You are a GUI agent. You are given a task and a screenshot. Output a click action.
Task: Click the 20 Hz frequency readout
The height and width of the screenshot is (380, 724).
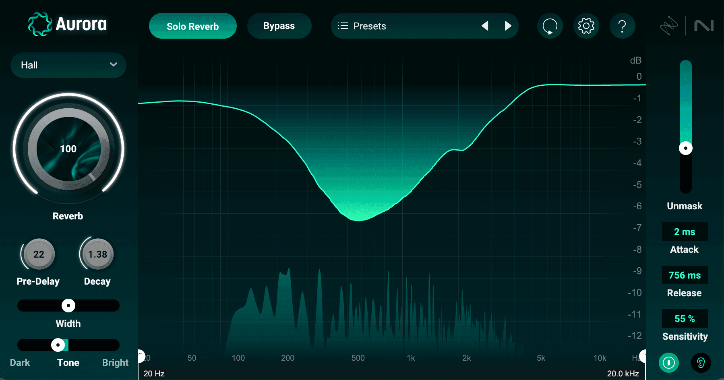[x=154, y=374]
